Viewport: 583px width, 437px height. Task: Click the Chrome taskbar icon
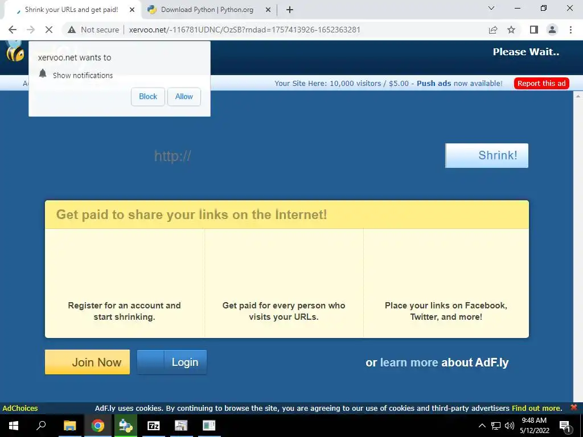(98, 426)
